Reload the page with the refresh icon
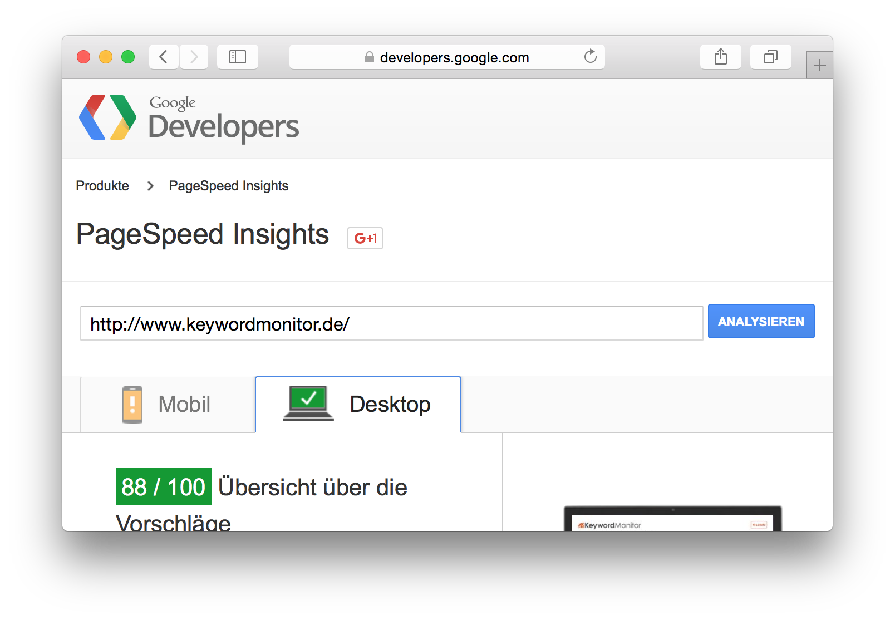 pyautogui.click(x=590, y=56)
